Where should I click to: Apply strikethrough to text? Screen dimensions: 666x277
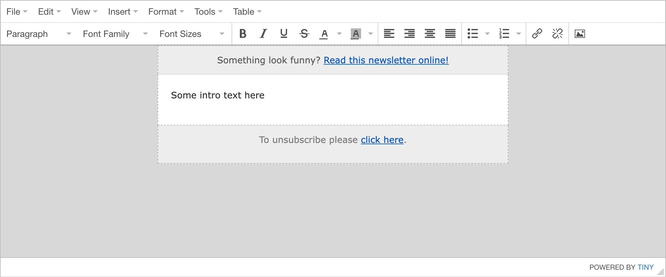point(304,34)
